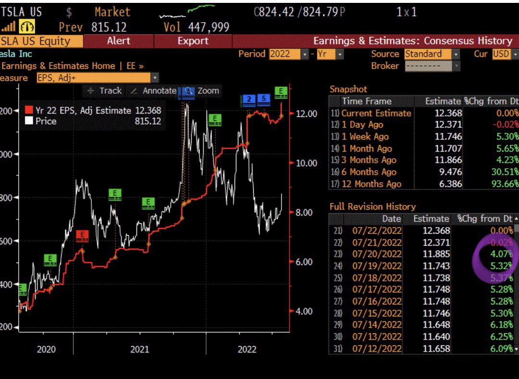The width and height of the screenshot is (519, 379).
Task: Click the signal strength bars icon
Action: tap(8, 26)
